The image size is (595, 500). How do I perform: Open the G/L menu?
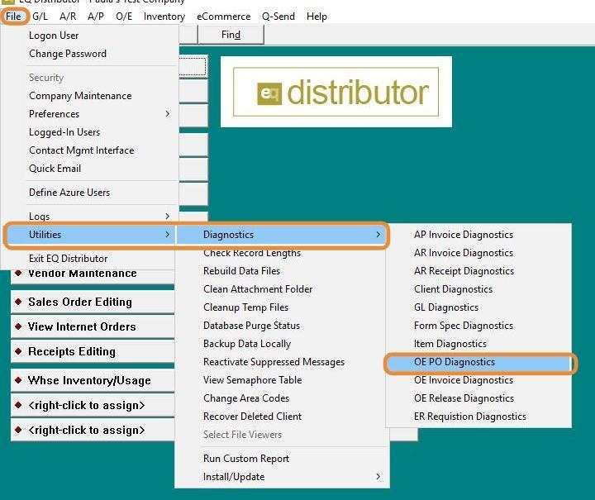pyautogui.click(x=40, y=17)
